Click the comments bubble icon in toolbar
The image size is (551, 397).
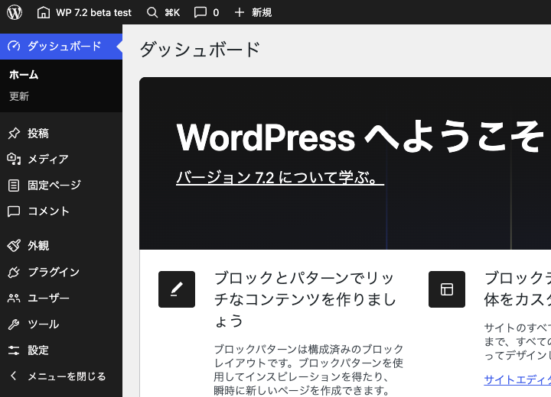[201, 13]
